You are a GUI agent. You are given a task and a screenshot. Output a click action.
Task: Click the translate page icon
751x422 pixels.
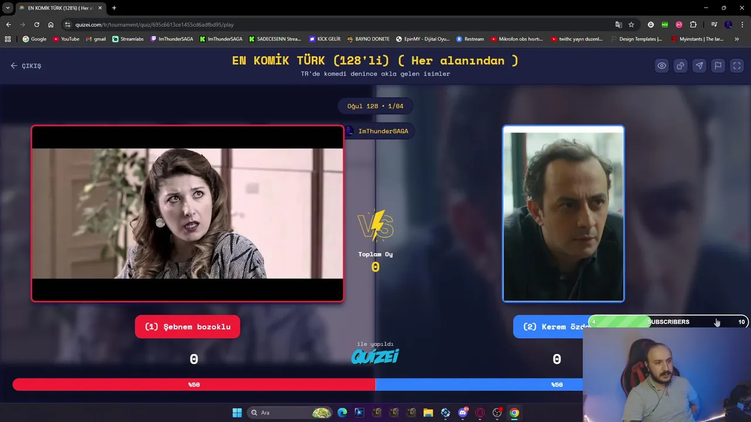(618, 25)
